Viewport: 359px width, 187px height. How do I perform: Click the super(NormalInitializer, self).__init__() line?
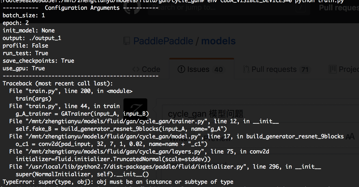point(82,174)
